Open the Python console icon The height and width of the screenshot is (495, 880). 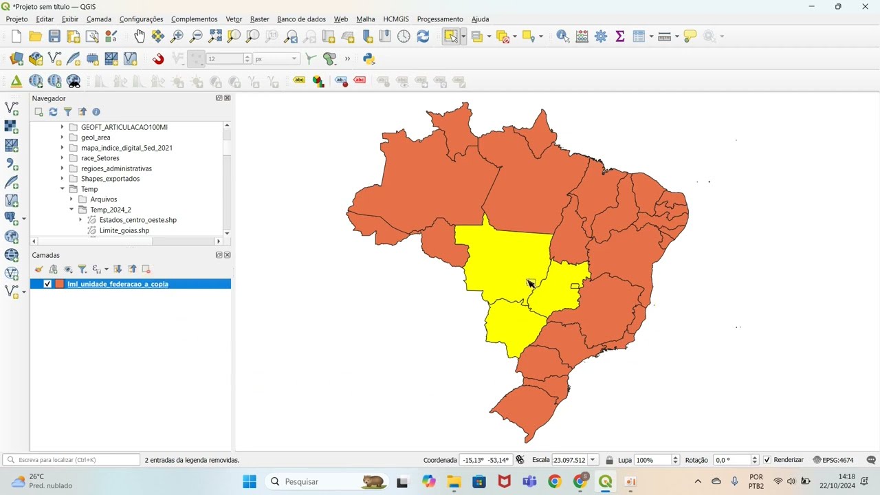click(369, 59)
